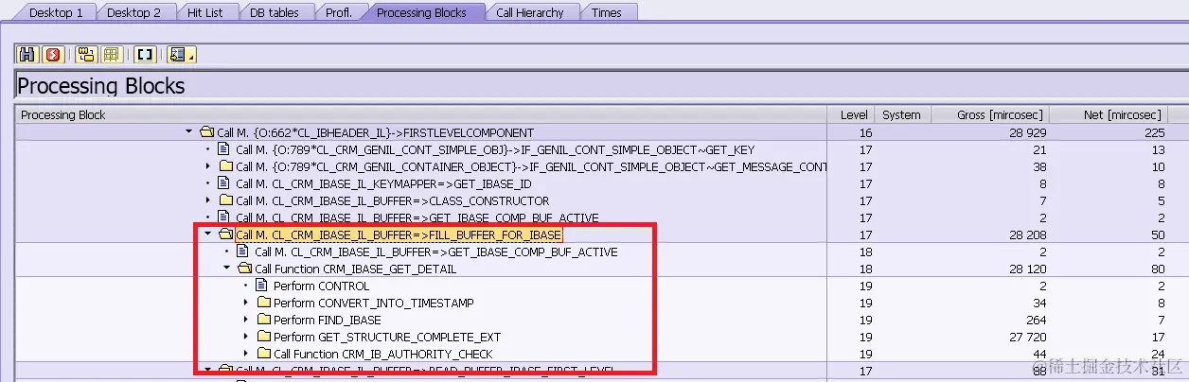The image size is (1189, 382).
Task: Click the Processing Blocks title heading
Action: pyautogui.click(x=101, y=86)
